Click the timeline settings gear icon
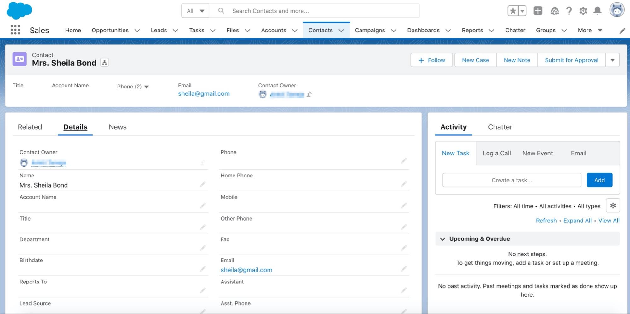This screenshot has height=314, width=630. pyautogui.click(x=613, y=205)
